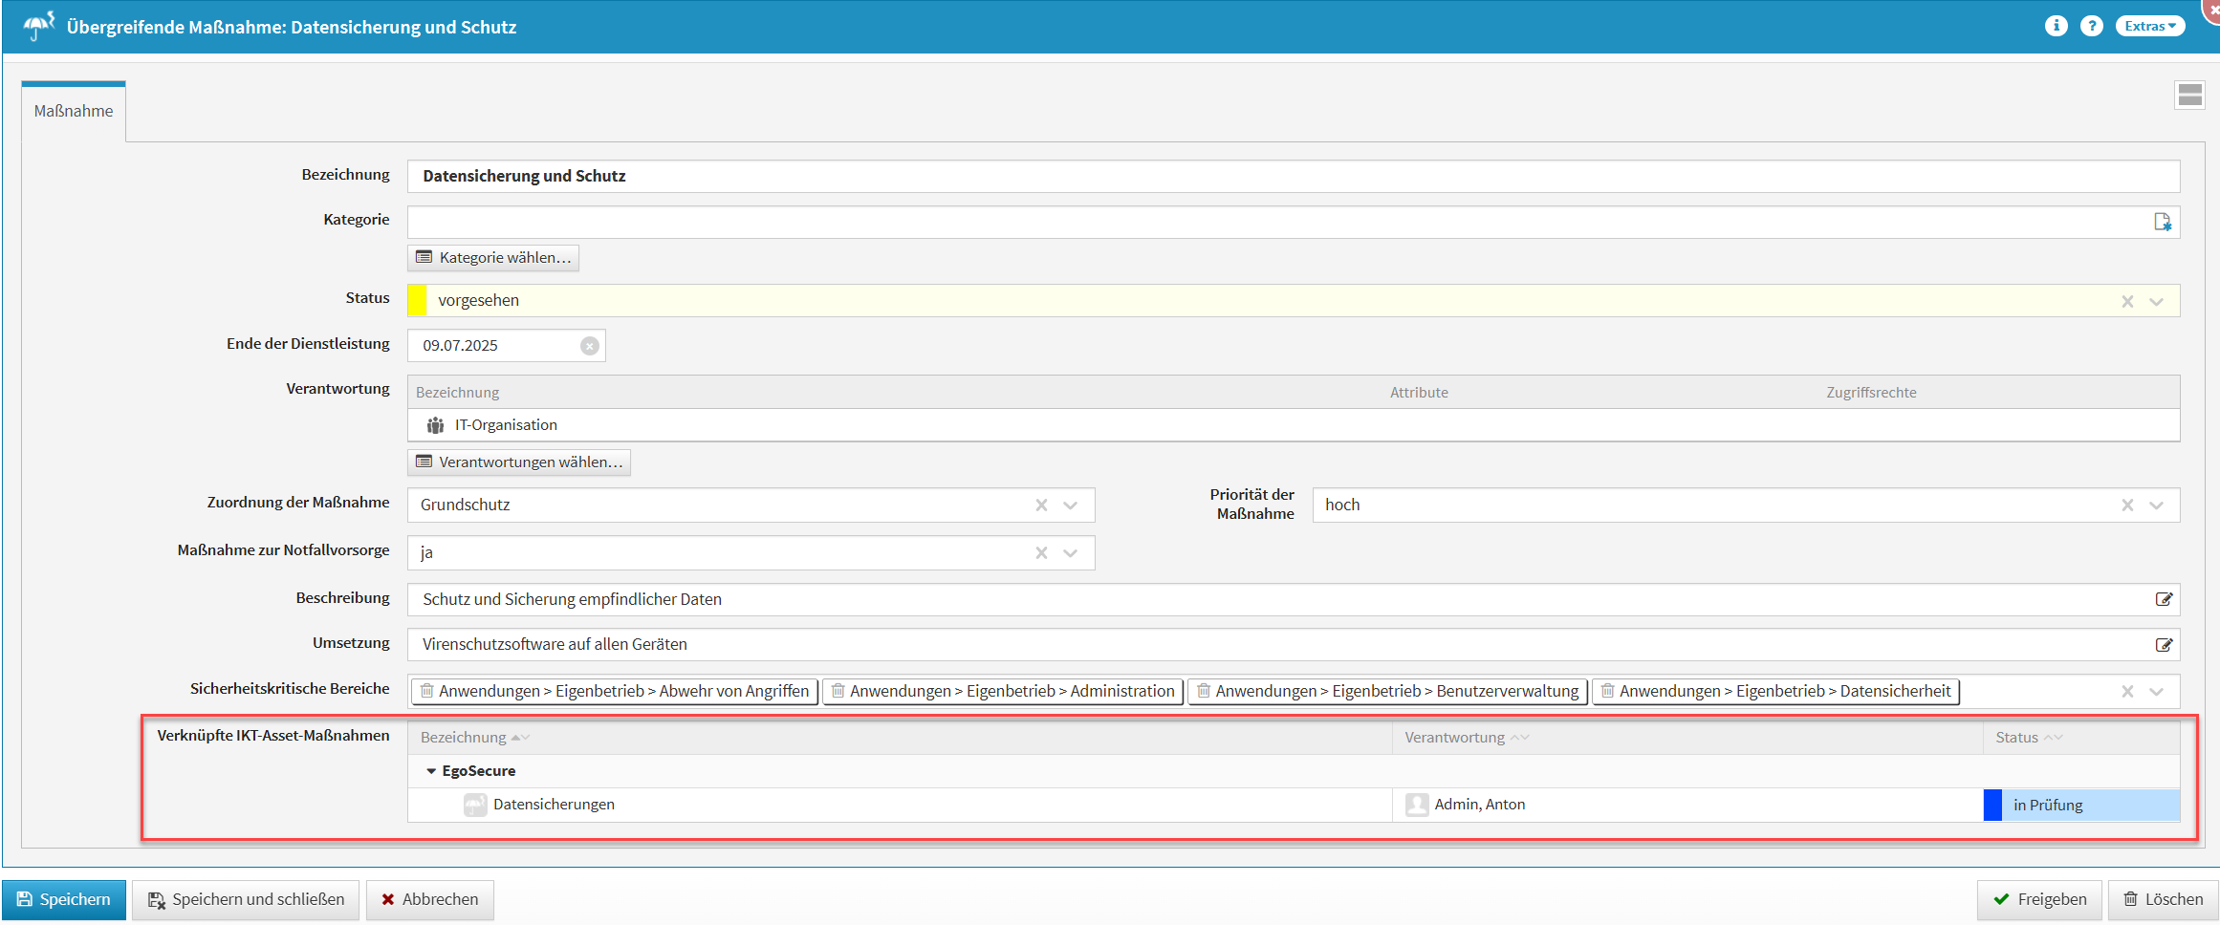This screenshot has width=2220, height=925.
Task: Open the Umsetzung edit icon
Action: coord(2164,645)
